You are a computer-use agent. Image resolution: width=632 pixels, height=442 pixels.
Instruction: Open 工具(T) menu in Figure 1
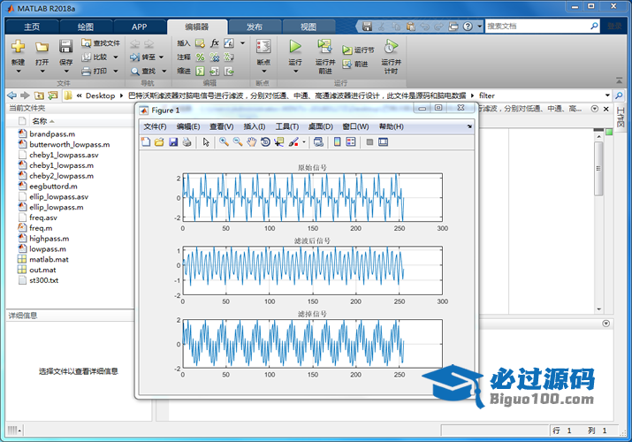287,126
